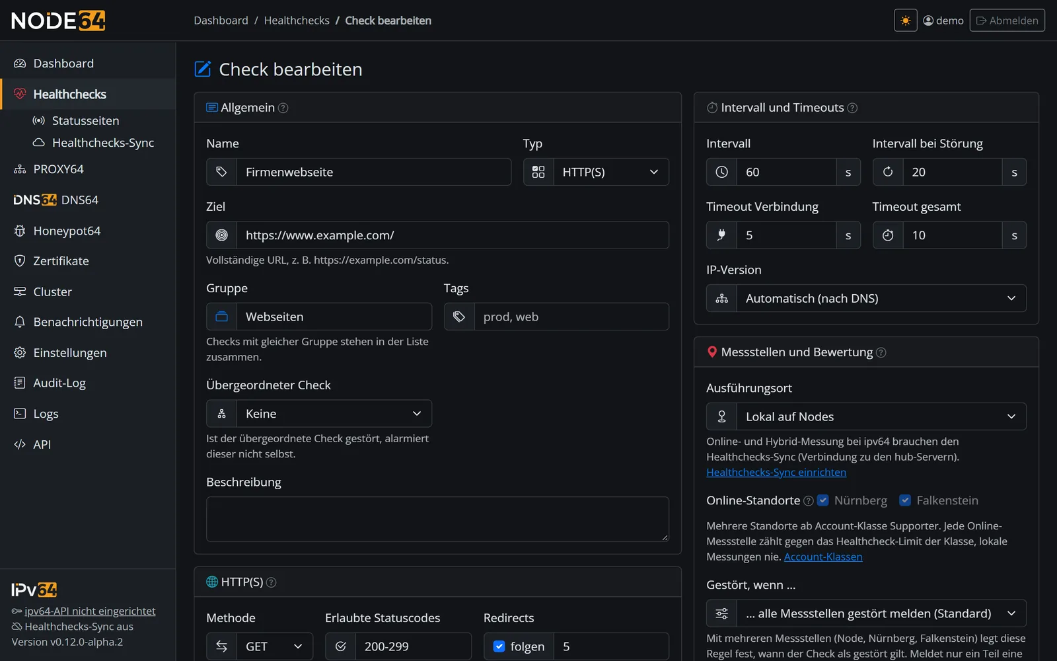
Task: Toggle the light/dark theme sun icon
Action: (905, 20)
